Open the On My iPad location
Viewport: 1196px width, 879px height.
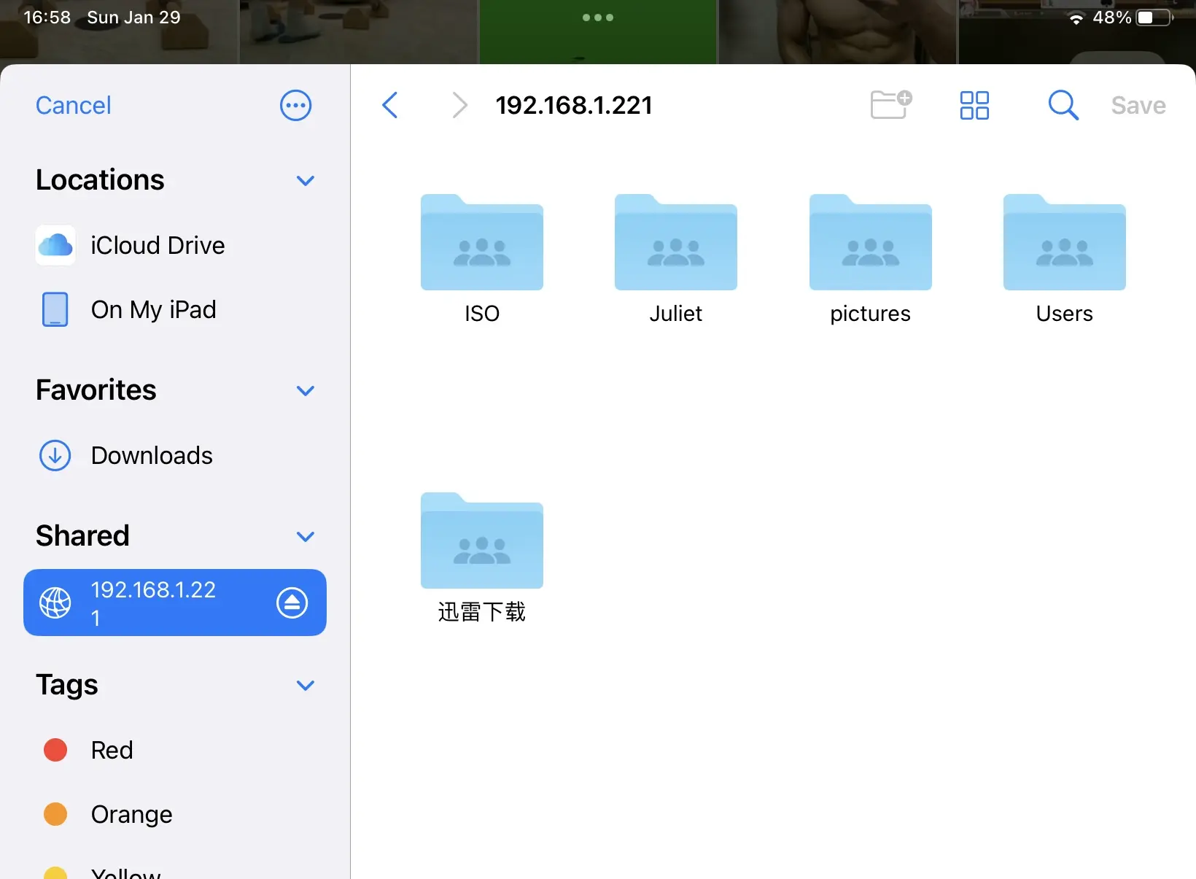click(153, 309)
